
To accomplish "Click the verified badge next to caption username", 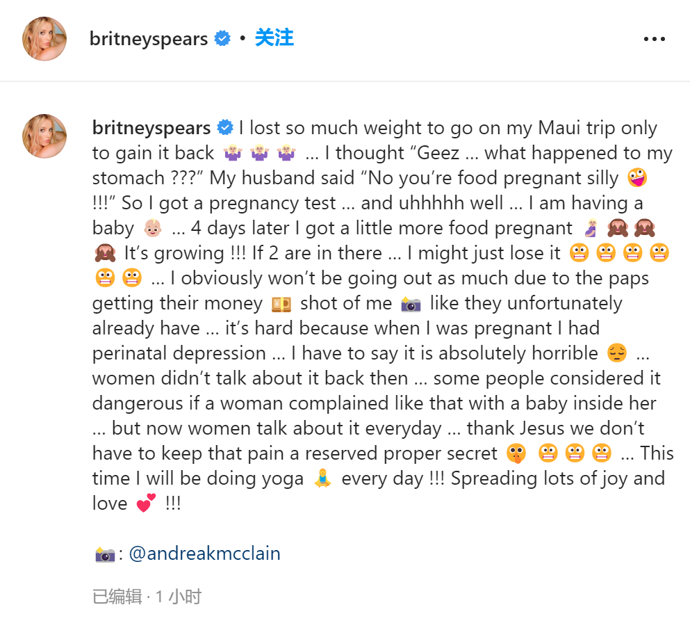I will 225,128.
